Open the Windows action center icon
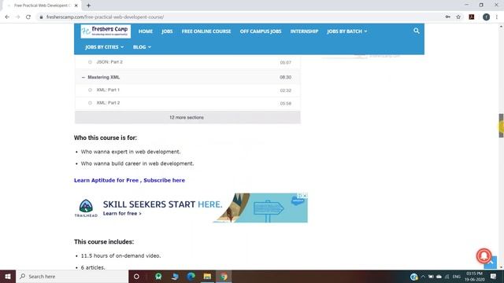 [494, 276]
